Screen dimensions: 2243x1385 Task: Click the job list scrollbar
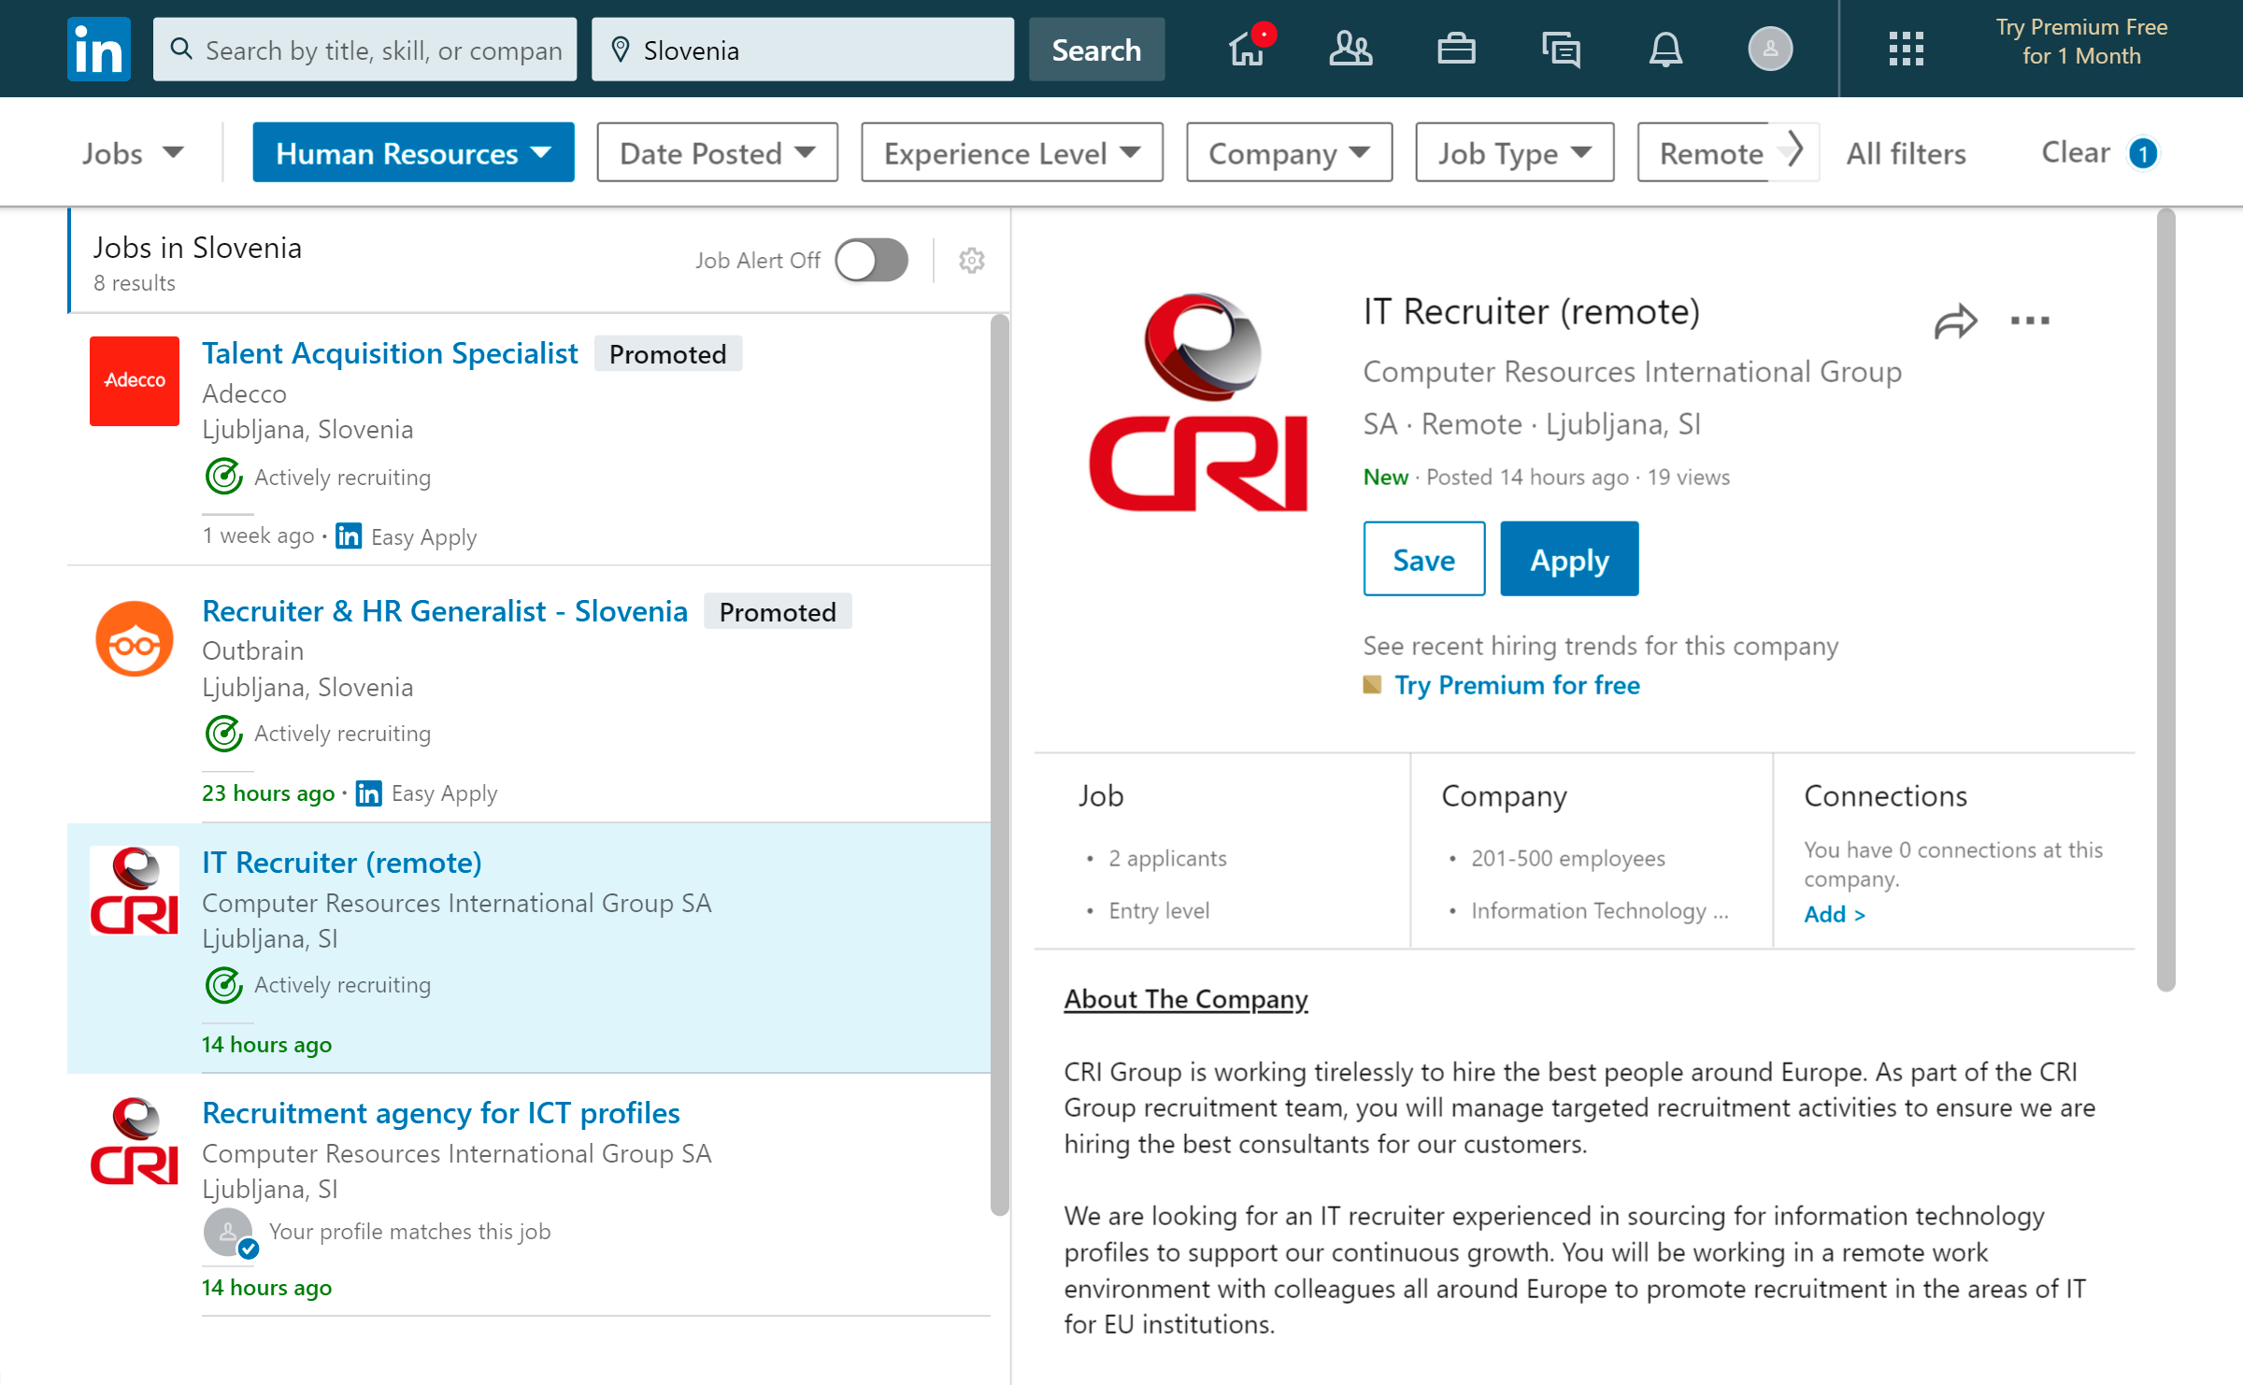click(x=1000, y=764)
